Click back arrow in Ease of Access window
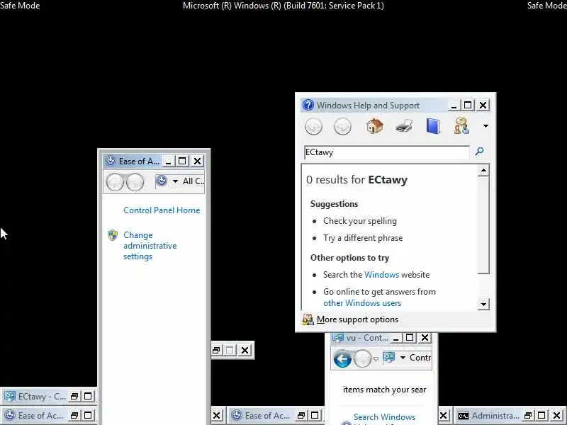Image resolution: width=567 pixels, height=425 pixels. pos(115,182)
